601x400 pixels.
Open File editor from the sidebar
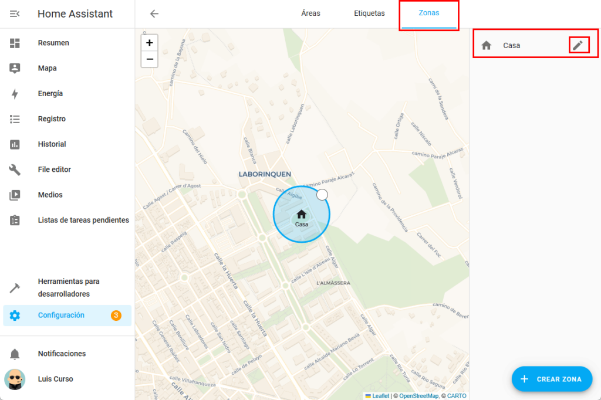(x=54, y=170)
